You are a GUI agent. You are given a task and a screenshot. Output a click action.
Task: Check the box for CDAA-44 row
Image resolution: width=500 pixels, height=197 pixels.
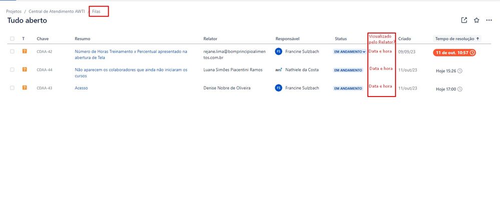click(12, 69)
